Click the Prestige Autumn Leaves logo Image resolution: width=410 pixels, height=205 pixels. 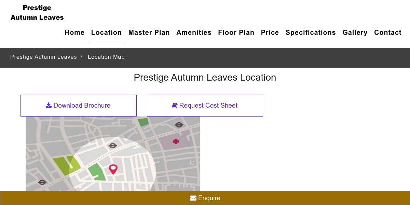37,13
